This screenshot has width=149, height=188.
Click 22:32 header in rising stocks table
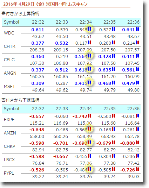(38, 22)
